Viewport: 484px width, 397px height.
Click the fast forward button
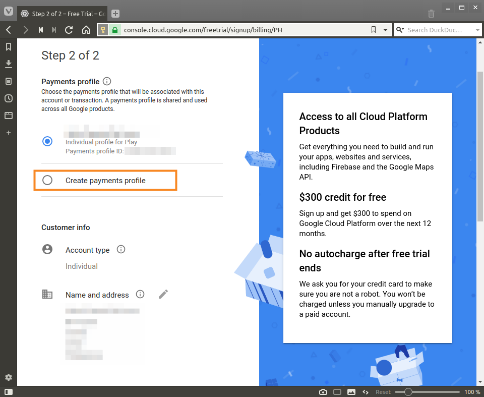(x=54, y=30)
